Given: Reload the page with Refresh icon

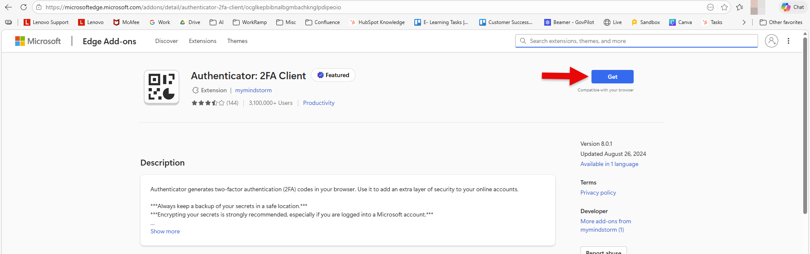Looking at the screenshot, I should 24,7.
